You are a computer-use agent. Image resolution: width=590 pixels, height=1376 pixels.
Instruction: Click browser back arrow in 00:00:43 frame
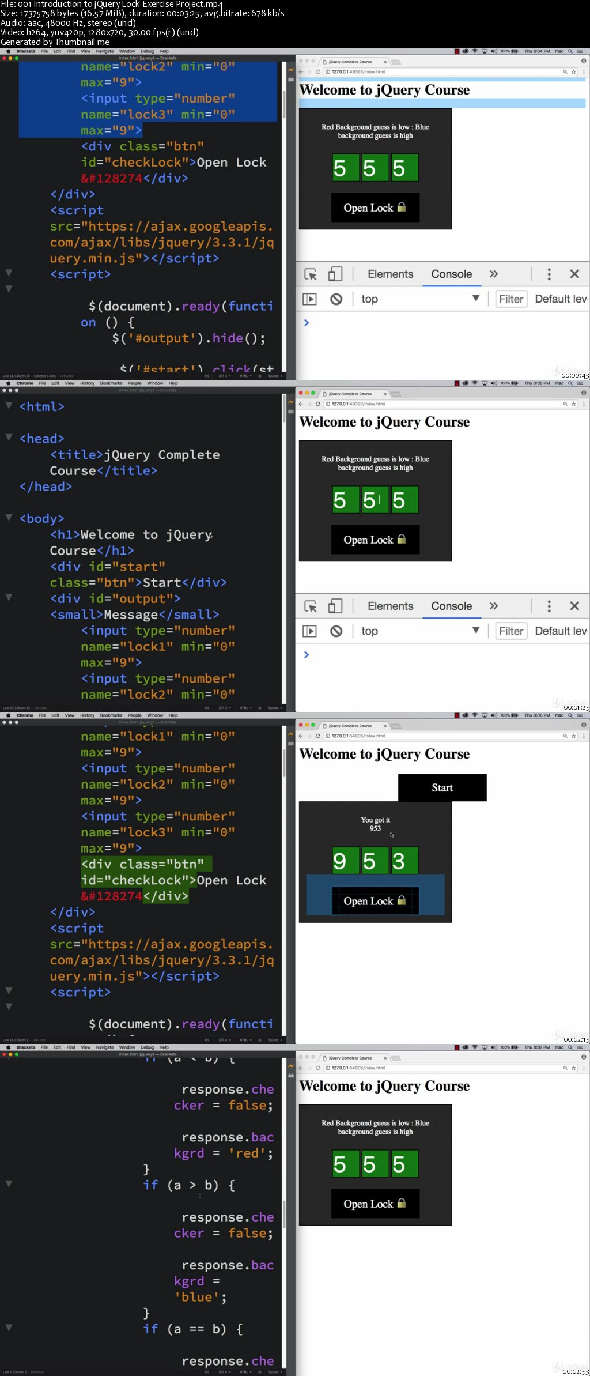click(x=301, y=72)
